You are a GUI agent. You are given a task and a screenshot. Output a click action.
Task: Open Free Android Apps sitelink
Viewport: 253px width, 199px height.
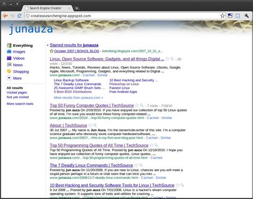pos(123,92)
